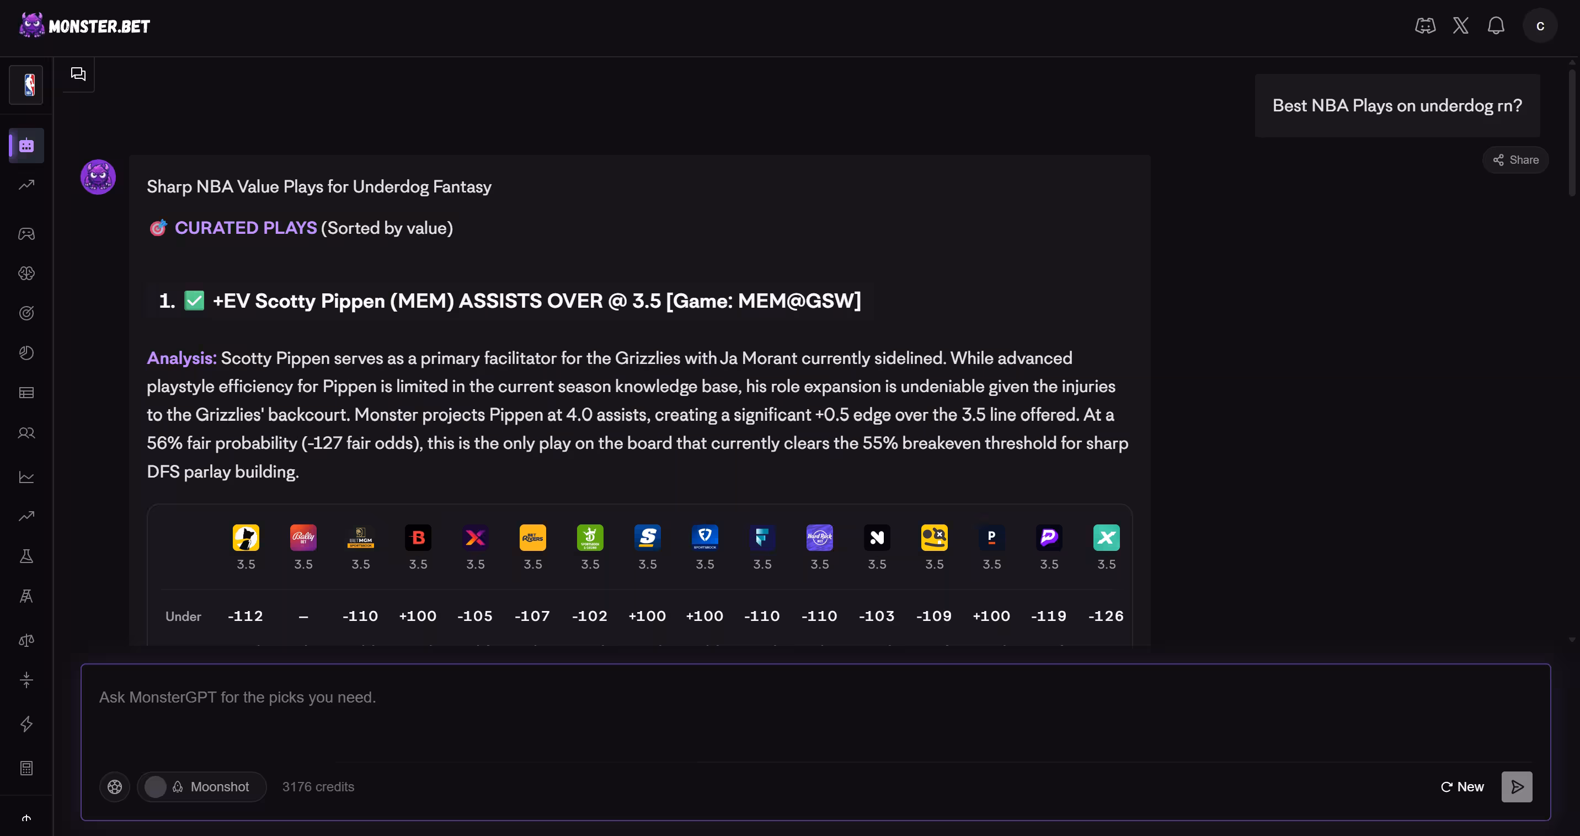Click the -103 under odds value
The width and height of the screenshot is (1580, 836).
tap(877, 615)
